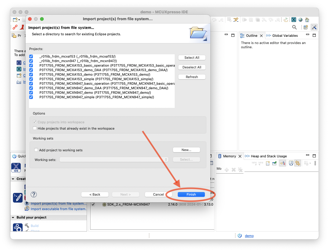Click the Import executable from file system icon
Image resolution: width=329 pixels, height=252 pixels.
point(27,209)
